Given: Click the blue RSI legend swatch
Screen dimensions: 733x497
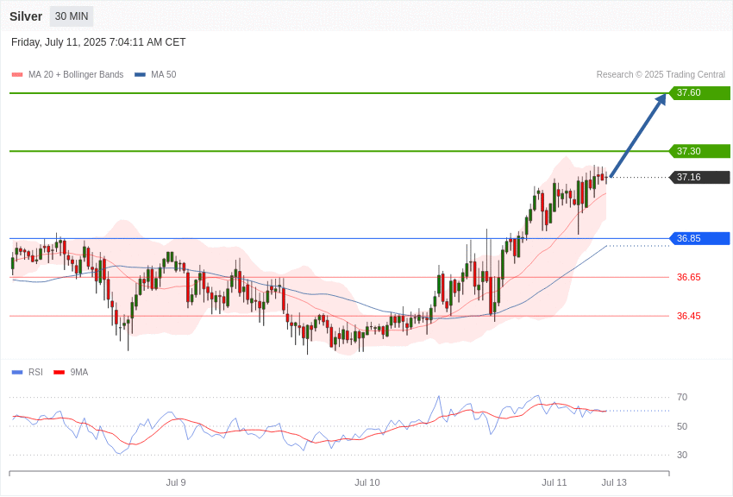Looking at the screenshot, I should 17,372.
